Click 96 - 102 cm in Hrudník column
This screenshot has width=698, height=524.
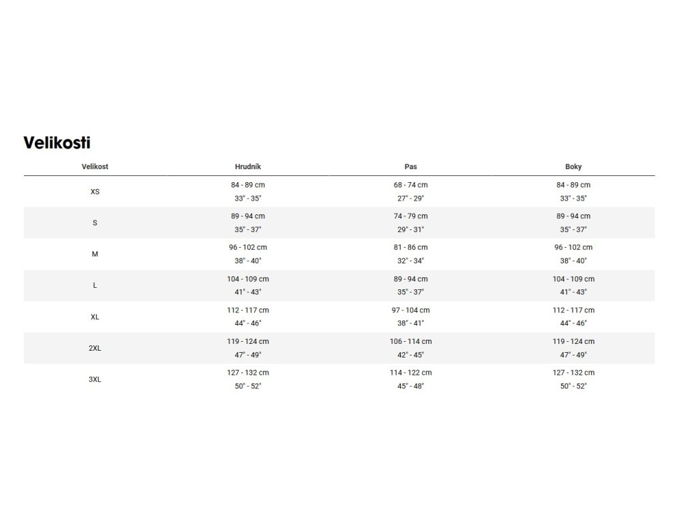coord(247,247)
